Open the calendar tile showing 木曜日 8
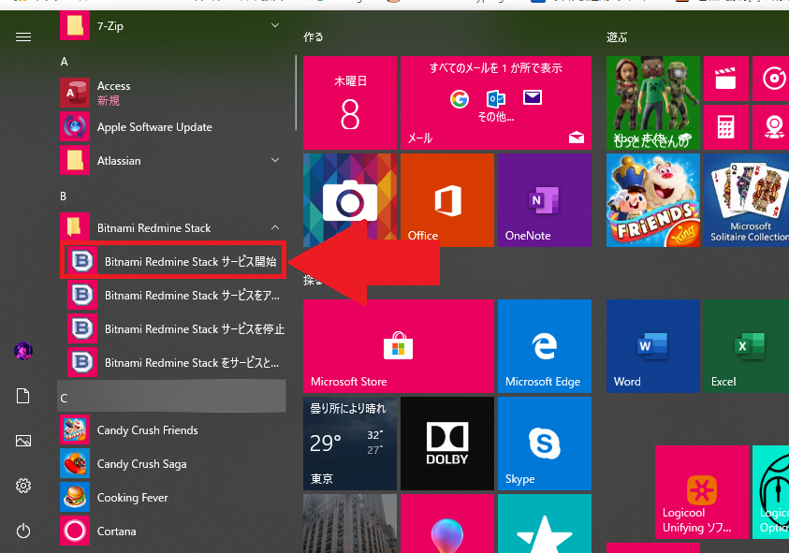Viewport: 789px width, 553px height. point(350,103)
